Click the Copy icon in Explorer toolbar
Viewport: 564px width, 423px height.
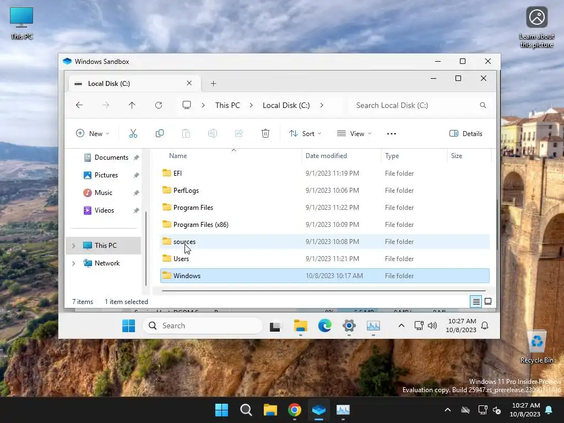tap(159, 133)
